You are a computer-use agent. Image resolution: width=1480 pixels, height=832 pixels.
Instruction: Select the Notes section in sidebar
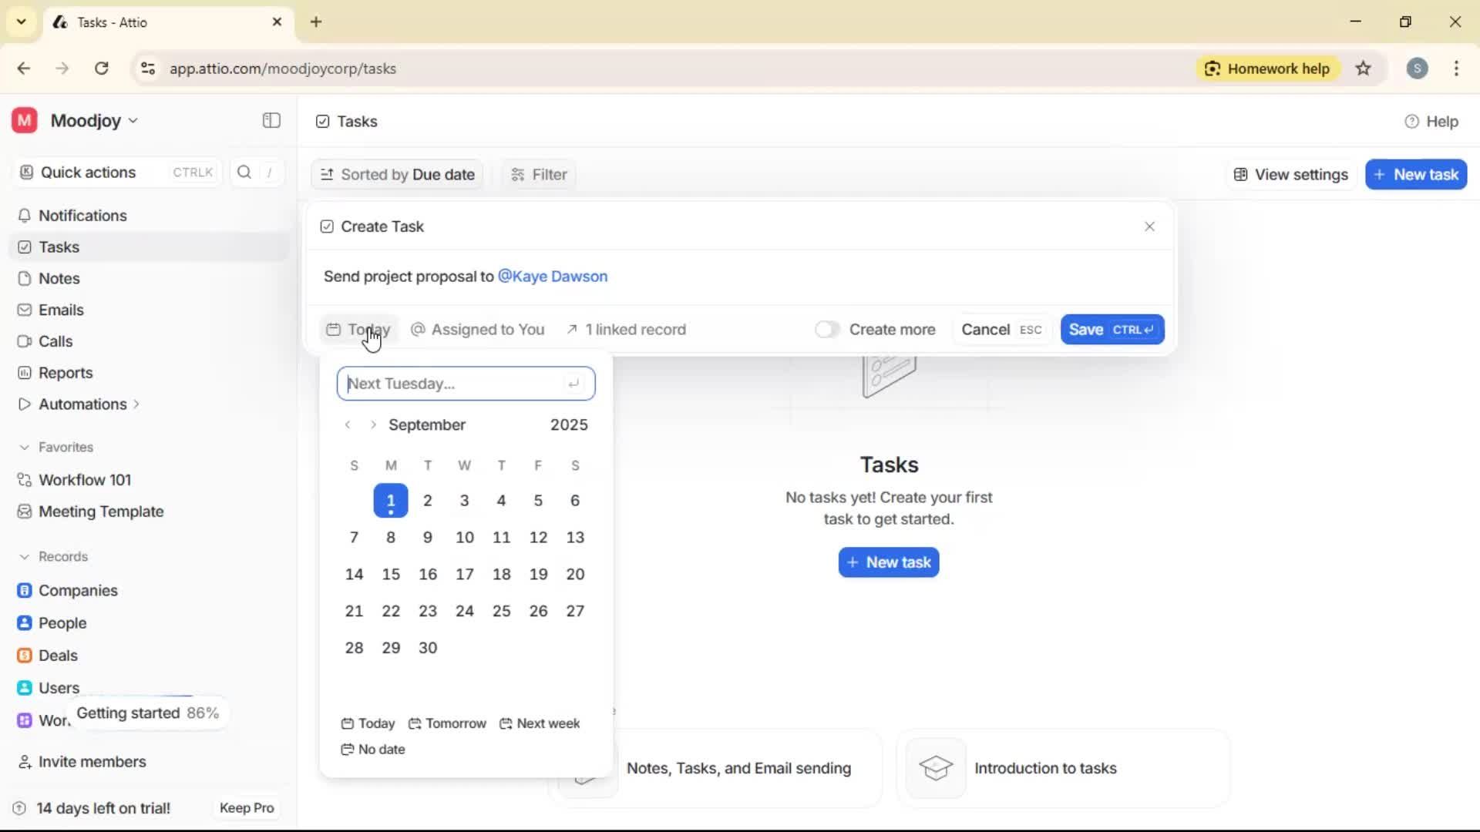[58, 278]
